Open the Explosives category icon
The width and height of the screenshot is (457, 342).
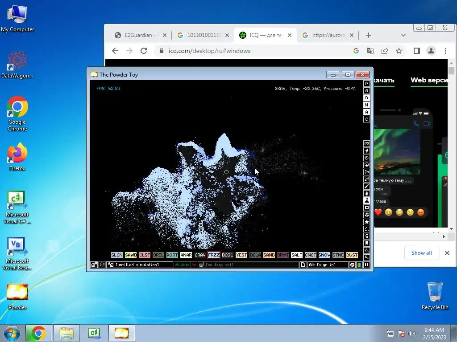(367, 179)
